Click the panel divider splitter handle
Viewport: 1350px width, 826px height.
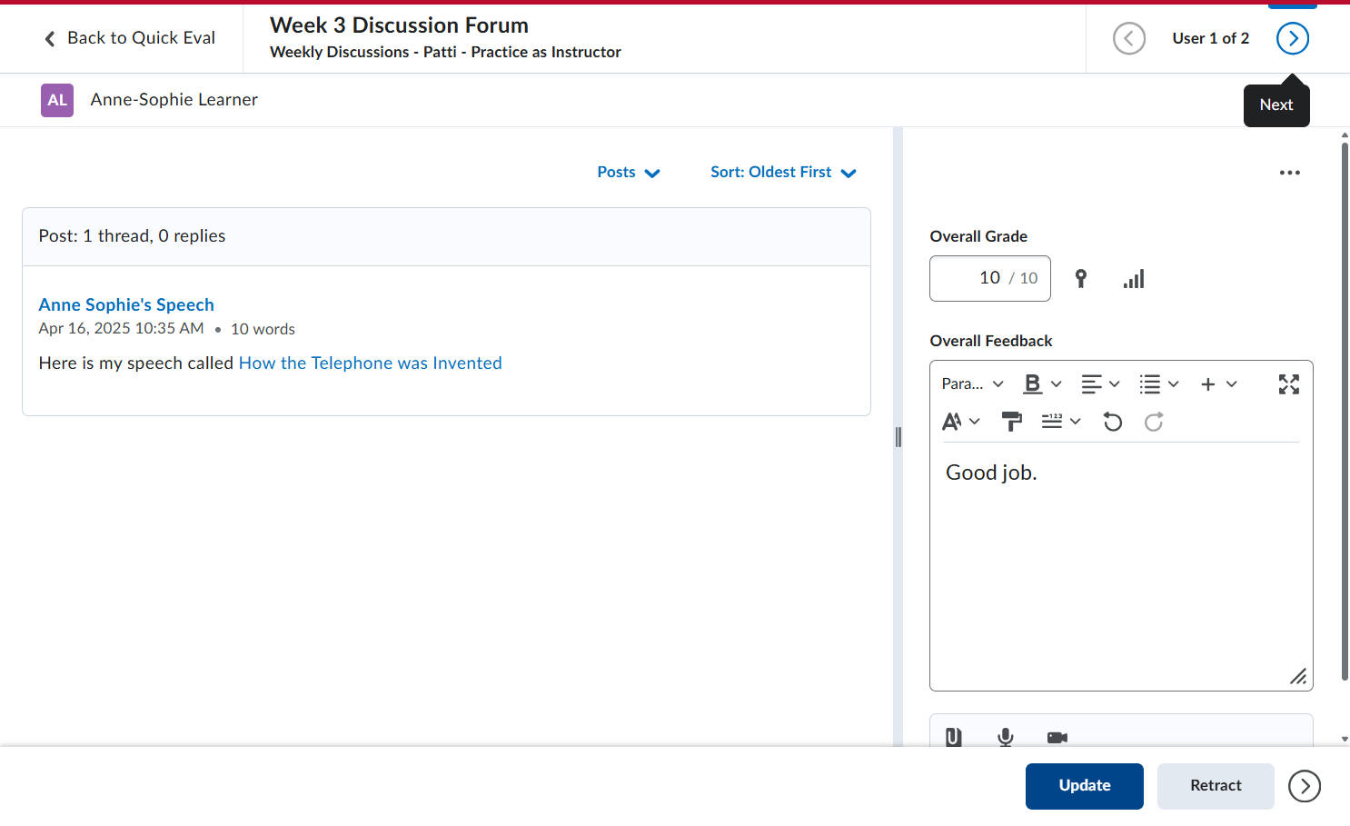click(898, 437)
